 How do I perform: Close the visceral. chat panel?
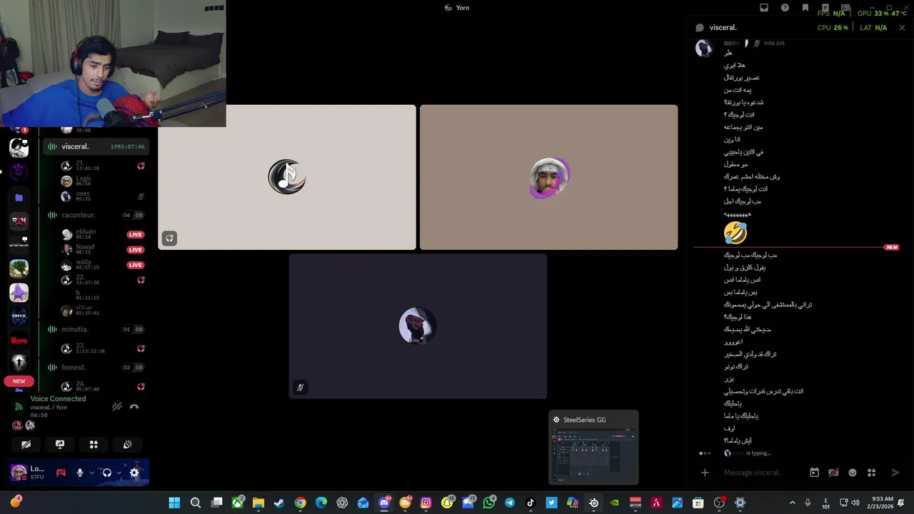902,27
